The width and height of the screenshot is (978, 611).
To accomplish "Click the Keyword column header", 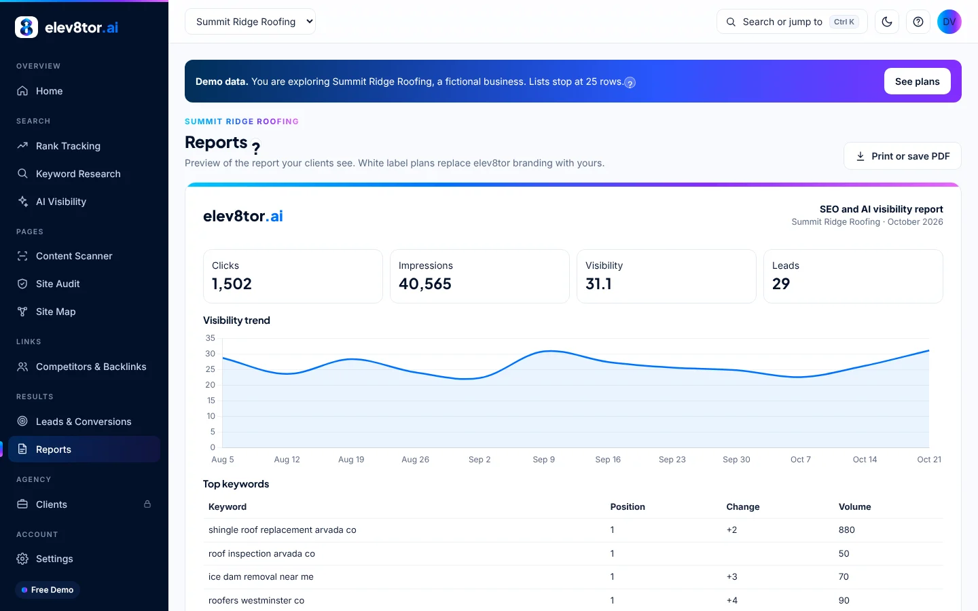I will pos(228,507).
